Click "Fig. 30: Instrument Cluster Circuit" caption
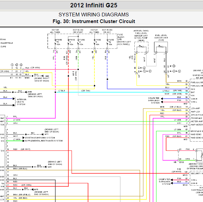Image resolution: width=203 pixels, height=202 pixels. (94, 21)
